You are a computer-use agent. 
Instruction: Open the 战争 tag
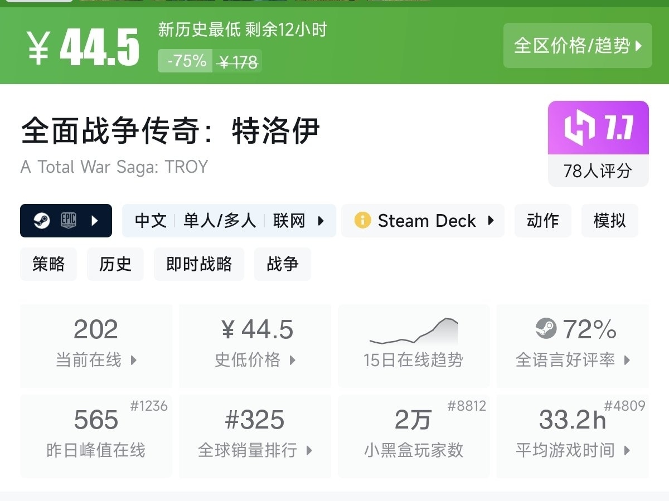tap(283, 264)
